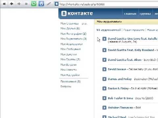This screenshot has width=158, height=118.
Task: Click the ВКонтакте logo
Action: coord(77,13)
